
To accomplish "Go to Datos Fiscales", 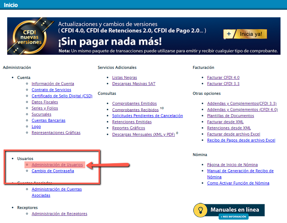I will 45,102.
